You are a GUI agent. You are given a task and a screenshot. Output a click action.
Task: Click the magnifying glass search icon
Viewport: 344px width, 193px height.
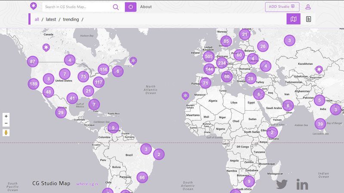[x=116, y=7]
